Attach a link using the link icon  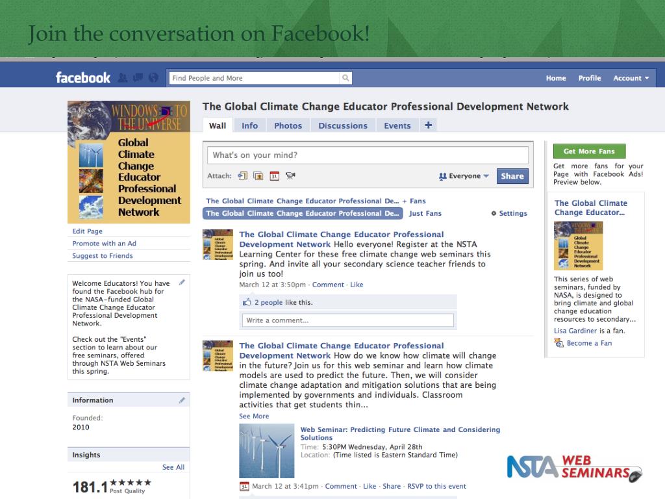point(243,175)
